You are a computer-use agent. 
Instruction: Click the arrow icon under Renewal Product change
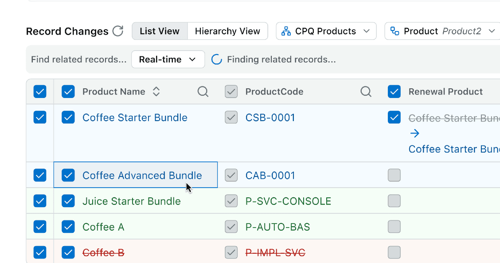click(414, 133)
